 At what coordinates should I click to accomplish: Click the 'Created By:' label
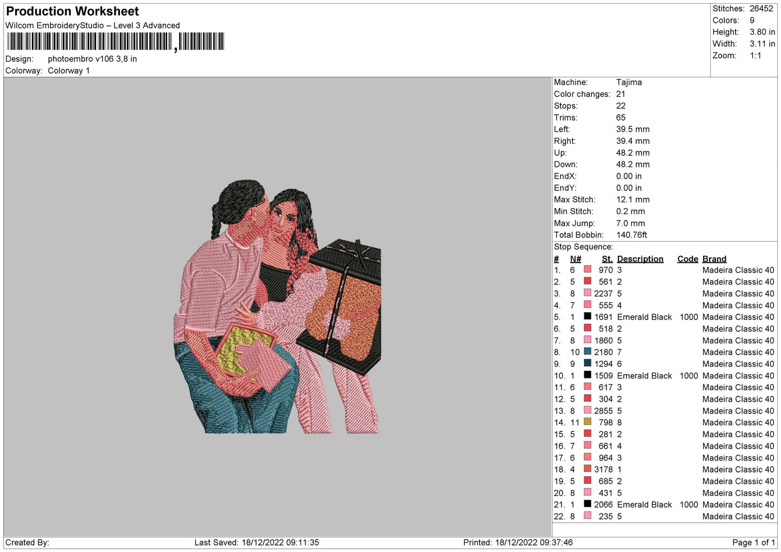click(x=27, y=543)
